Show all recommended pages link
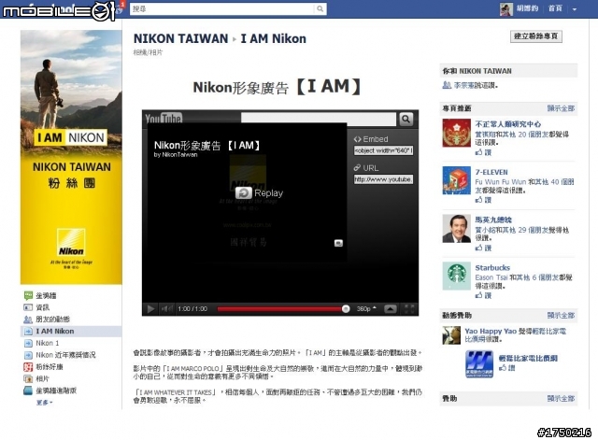Screen dimensions: 598x440 [x=561, y=108]
